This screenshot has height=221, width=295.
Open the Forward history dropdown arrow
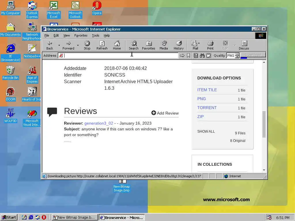tap(78, 45)
